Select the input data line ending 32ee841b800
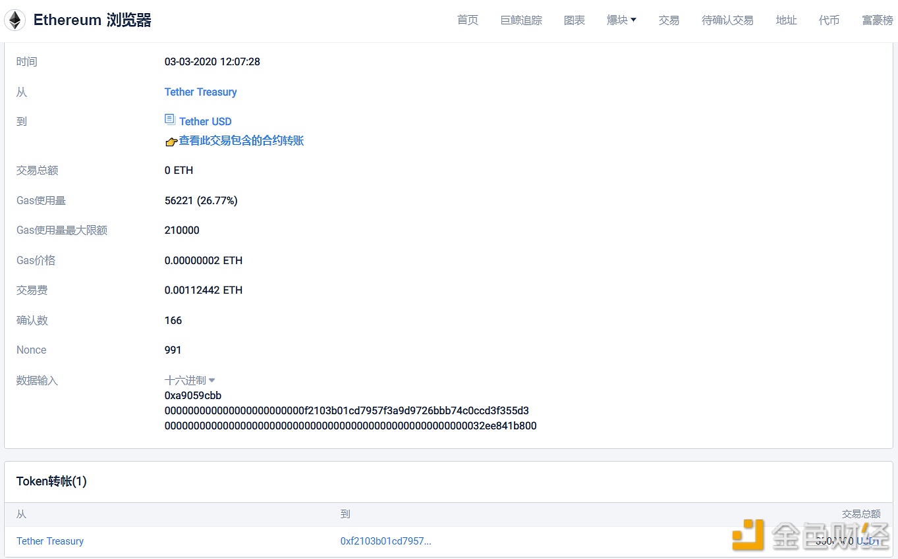 [x=351, y=426]
